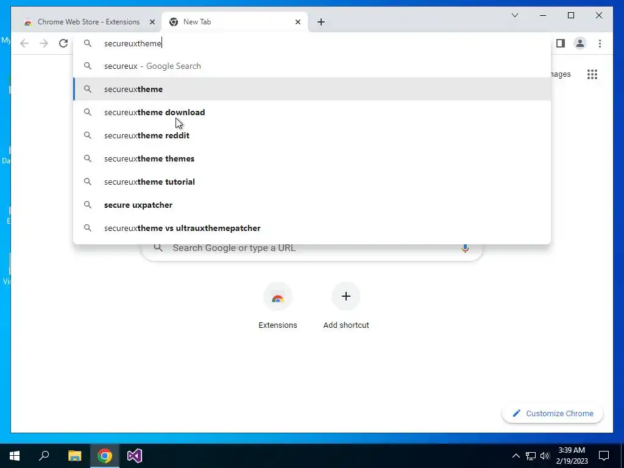The height and width of the screenshot is (468, 624).
Task: Select 'secureuxtheme download' suggestion
Action: pyautogui.click(x=313, y=112)
